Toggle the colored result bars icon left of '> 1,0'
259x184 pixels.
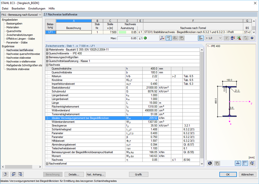coord(201,38)
